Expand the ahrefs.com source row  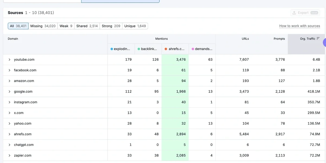9,134
